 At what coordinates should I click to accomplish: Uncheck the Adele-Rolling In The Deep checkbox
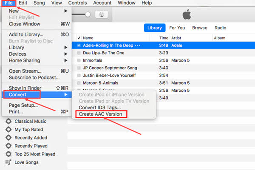(79, 45)
